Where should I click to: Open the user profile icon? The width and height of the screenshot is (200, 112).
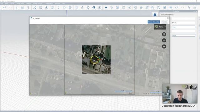[94, 7]
